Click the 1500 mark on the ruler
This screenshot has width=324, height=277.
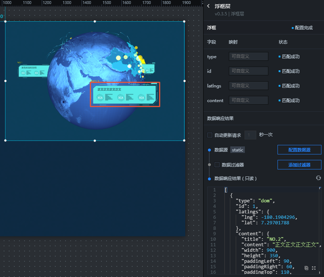tap(107, 3)
